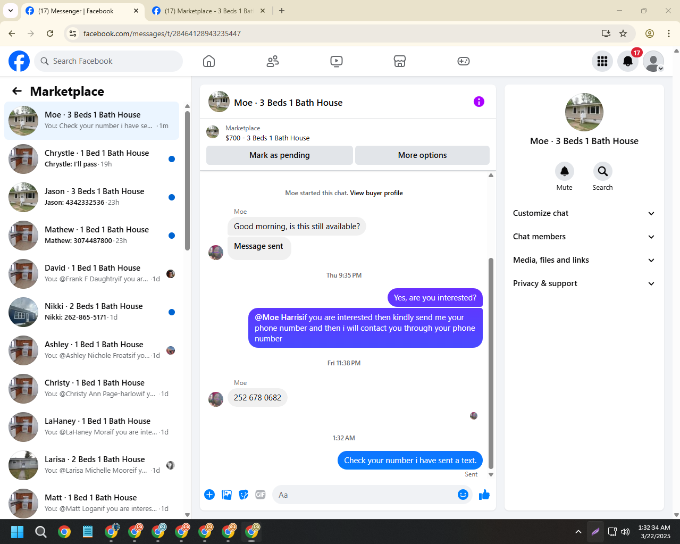Open Christy 1 Bed 1 Bath conversation
This screenshot has height=544, width=680.
coord(91,389)
